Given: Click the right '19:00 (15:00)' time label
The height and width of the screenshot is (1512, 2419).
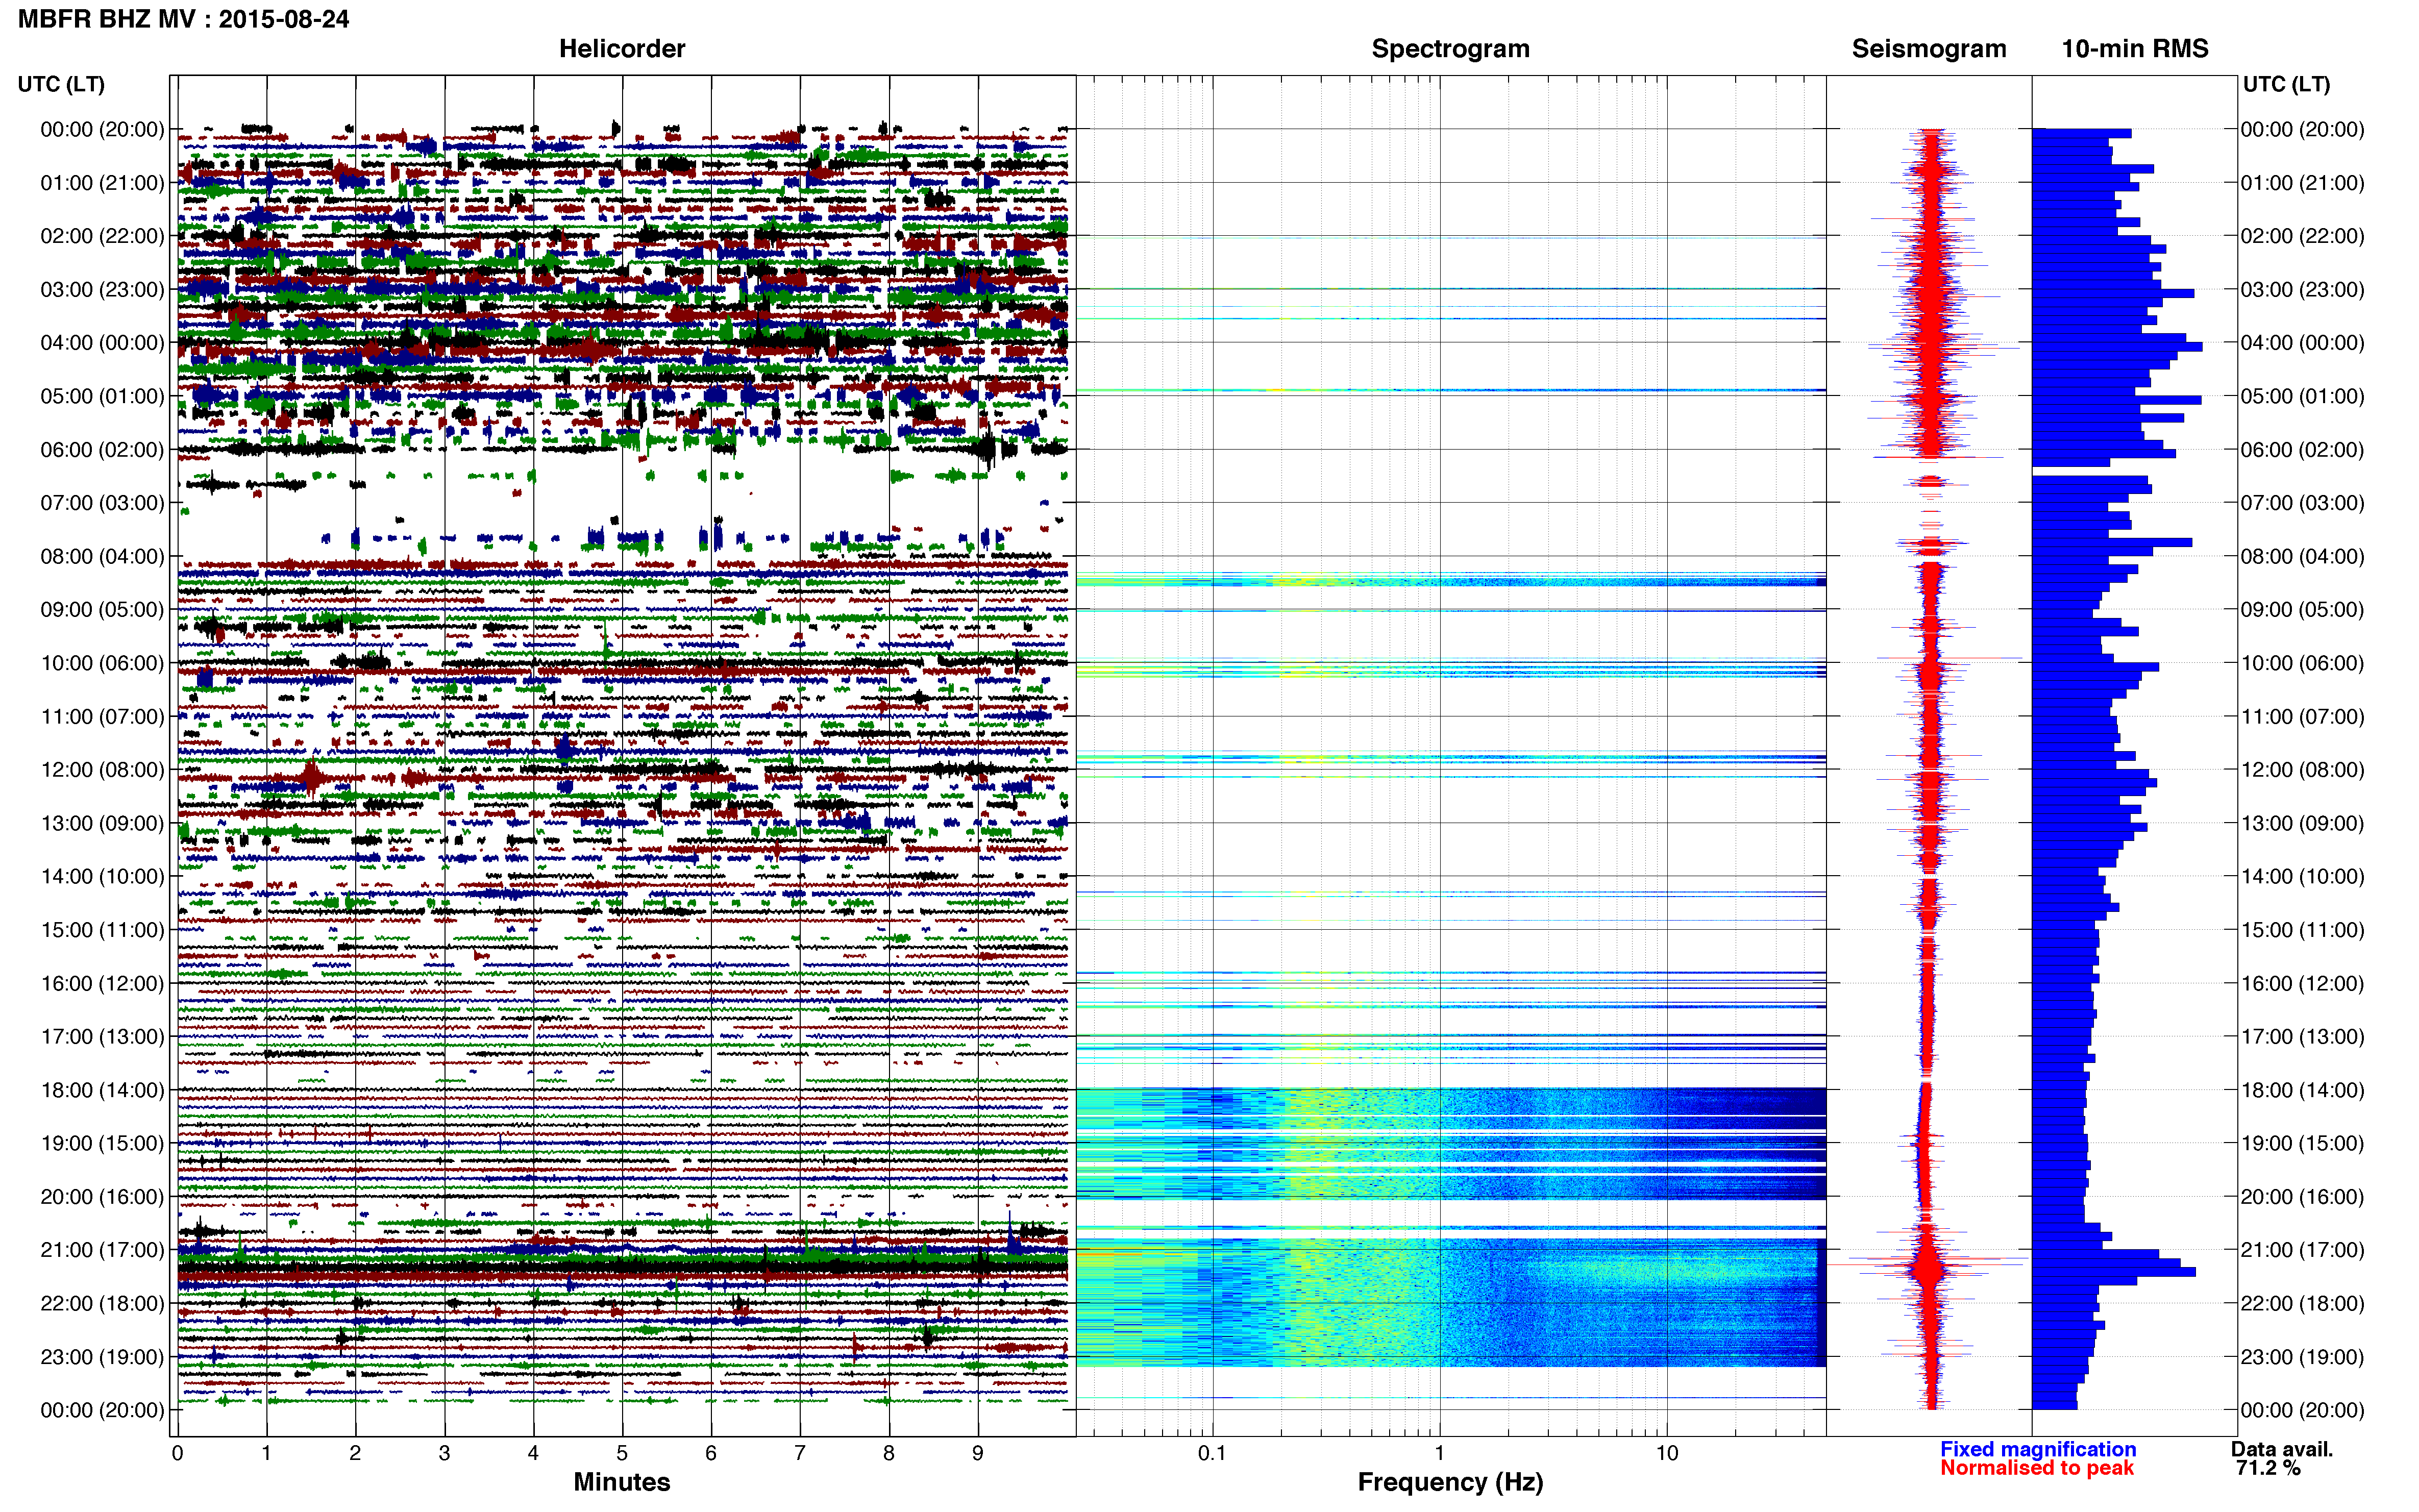Looking at the screenshot, I should click(x=2302, y=1143).
